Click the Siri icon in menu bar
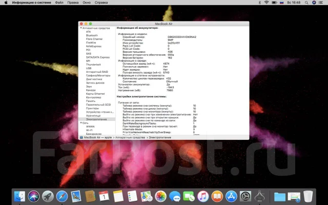 [314, 3]
